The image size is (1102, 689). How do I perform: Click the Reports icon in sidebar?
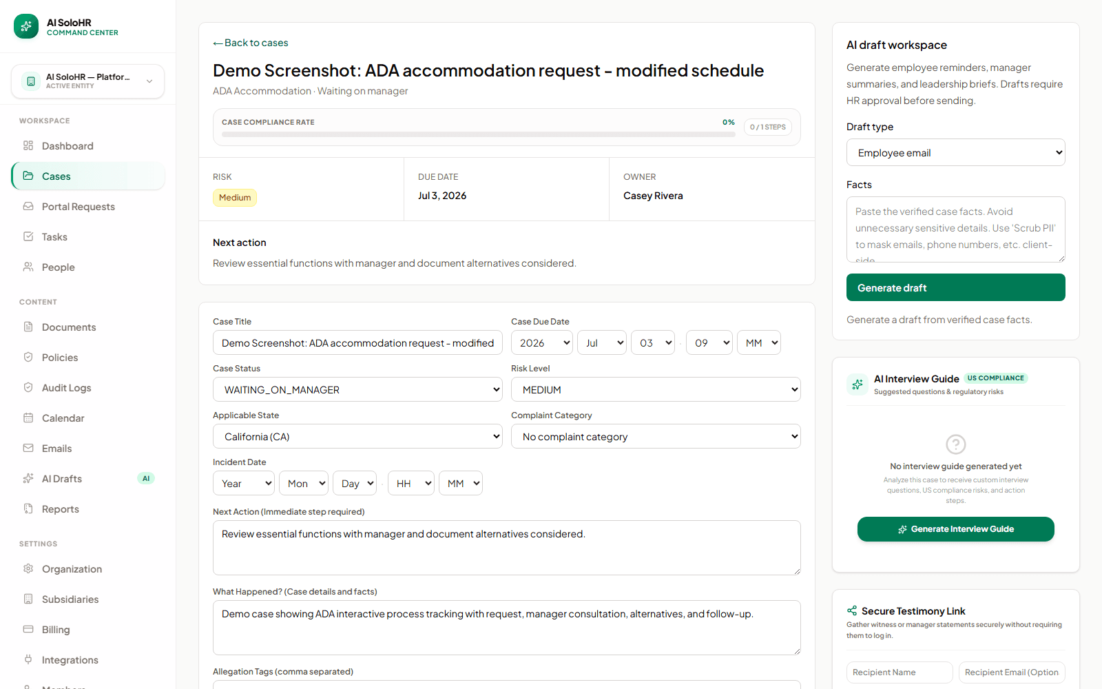click(x=28, y=508)
